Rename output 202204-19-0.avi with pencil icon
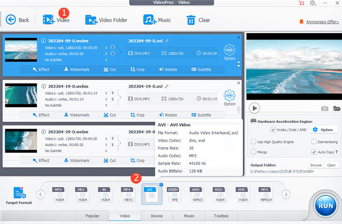Screen dimensions: 342x224 [167, 86]
